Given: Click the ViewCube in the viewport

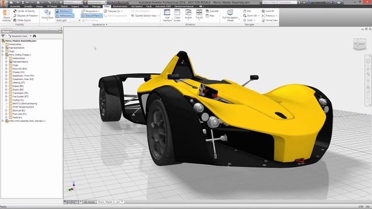Looking at the screenshot, I should [x=360, y=44].
